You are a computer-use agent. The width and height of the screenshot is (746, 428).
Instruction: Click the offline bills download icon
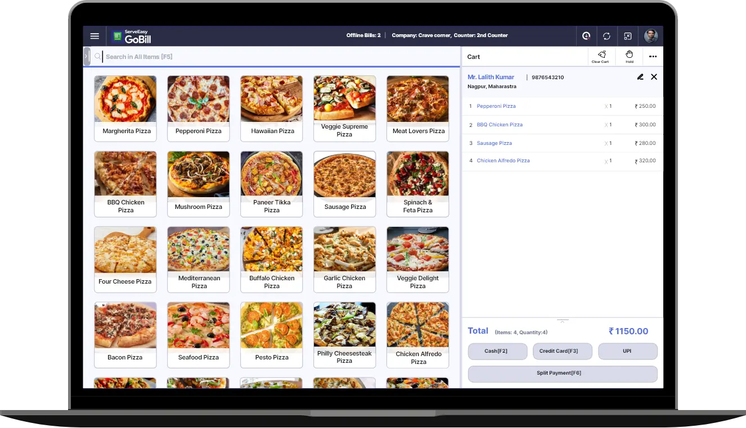point(586,36)
